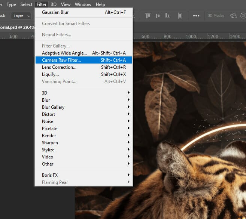The width and height of the screenshot is (246, 219).
Task: Click the align top edges icon
Action: point(148,16)
